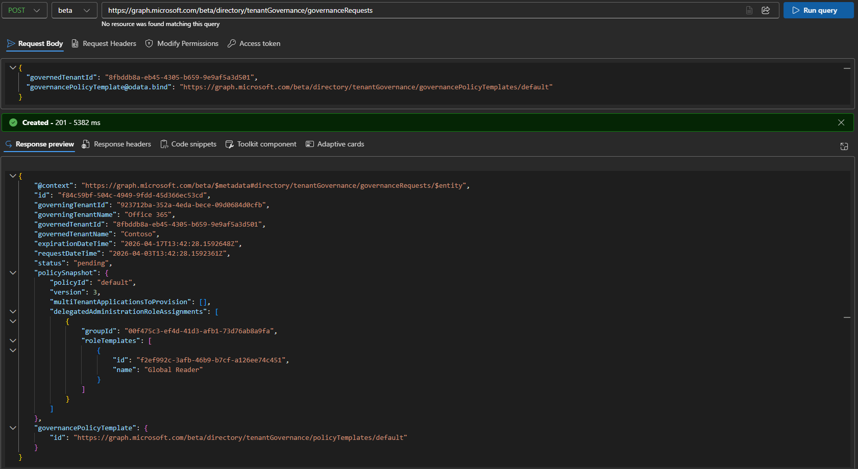858x469 pixels.
Task: Expand response preview with the top-right icon
Action: (x=844, y=146)
